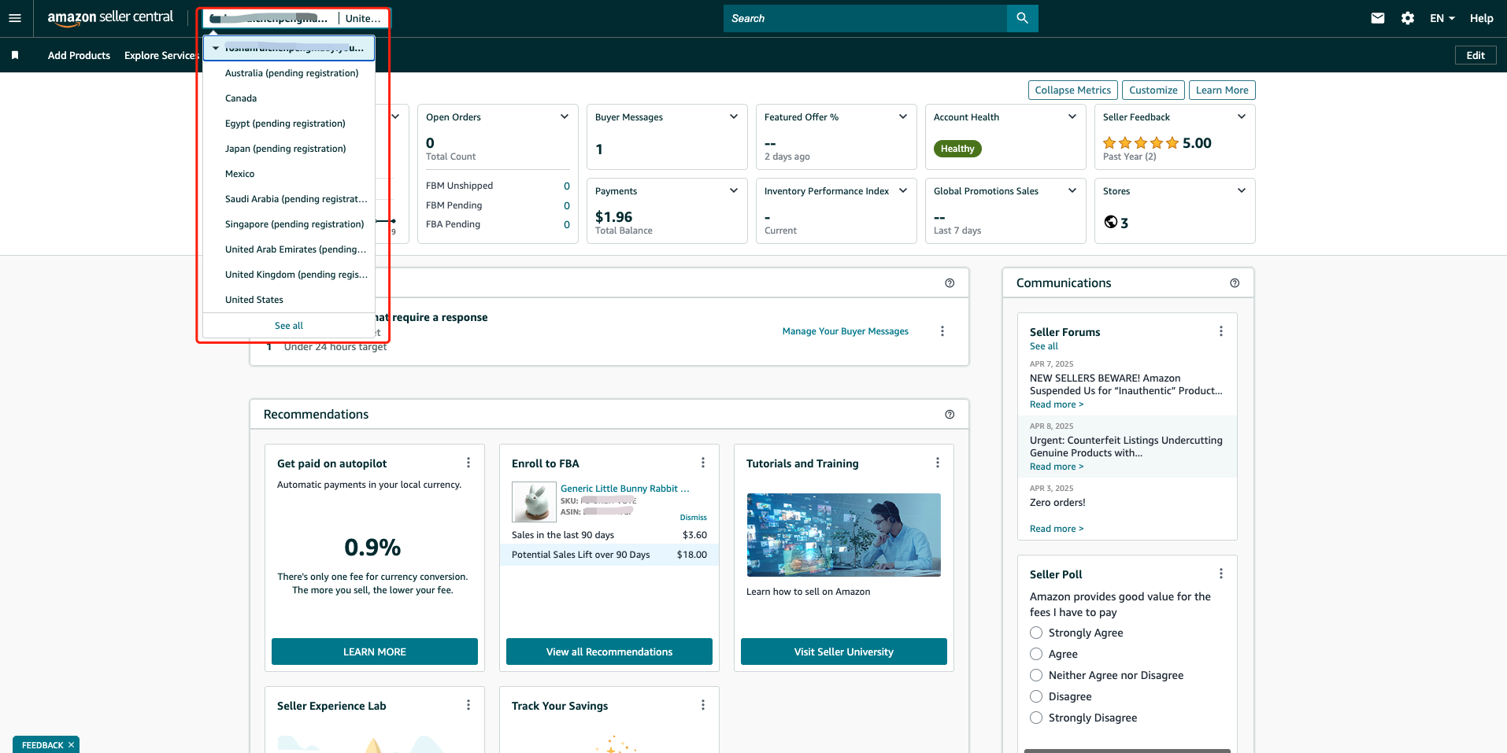1507x753 pixels.
Task: Open See all under Seller Forums
Action: 1044,346
